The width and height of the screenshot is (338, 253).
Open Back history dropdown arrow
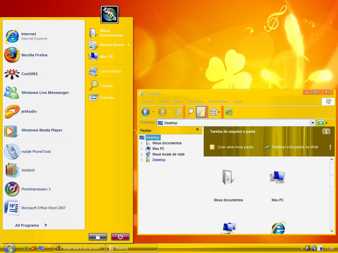pyautogui.click(x=153, y=112)
